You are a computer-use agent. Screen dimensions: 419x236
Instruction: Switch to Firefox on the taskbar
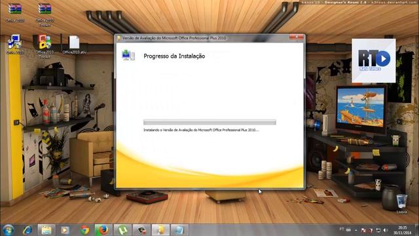[103, 230]
